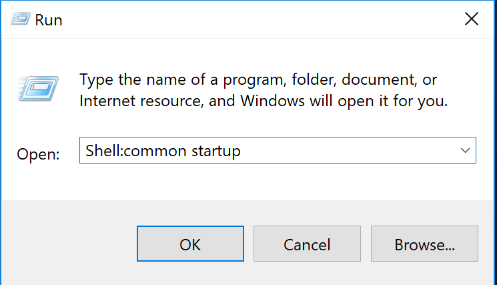Click "Type the name of a program" text
Image resolution: width=497 pixels, height=285 pixels.
pos(175,80)
